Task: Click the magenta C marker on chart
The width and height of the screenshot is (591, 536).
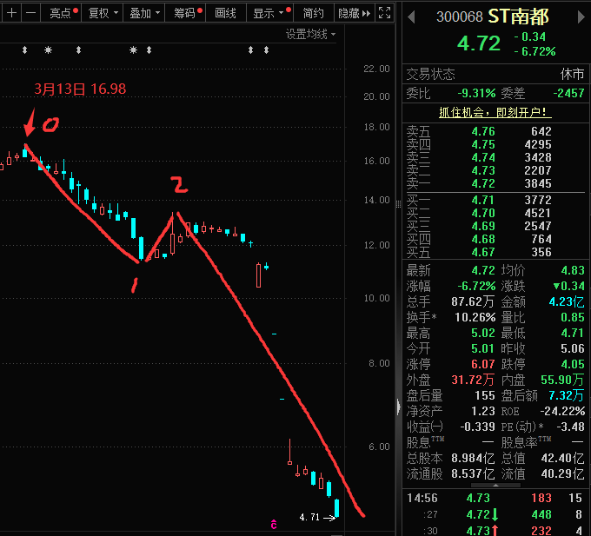Action: [274, 524]
